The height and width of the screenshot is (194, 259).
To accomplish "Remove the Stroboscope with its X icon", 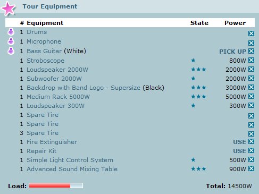I will point(251,60).
